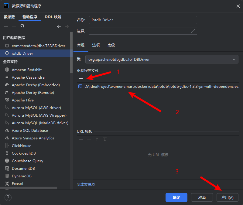Click the 名称 input field

coord(143,20)
